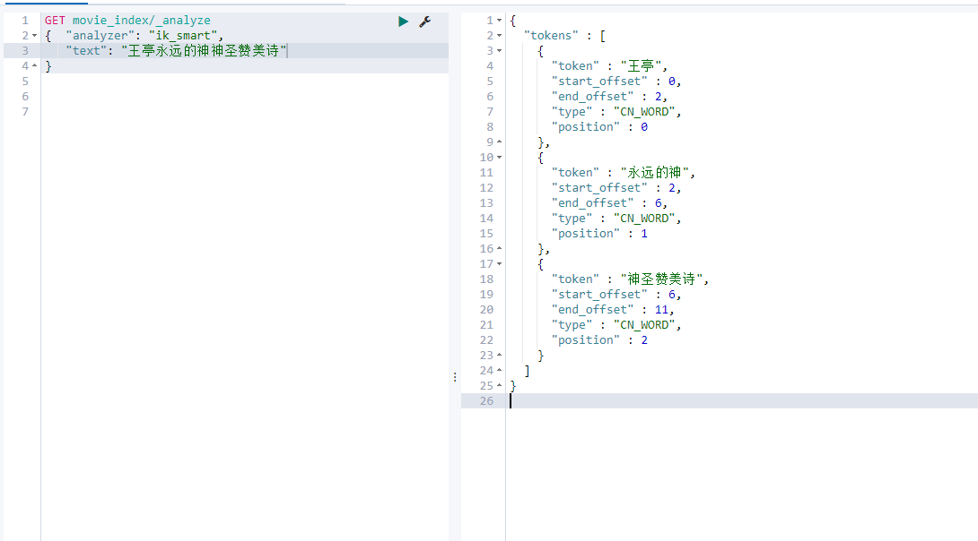Fold first token object at response line 3

coord(499,50)
